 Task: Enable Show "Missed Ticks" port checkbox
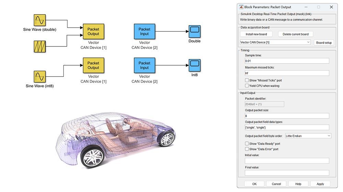click(x=247, y=80)
